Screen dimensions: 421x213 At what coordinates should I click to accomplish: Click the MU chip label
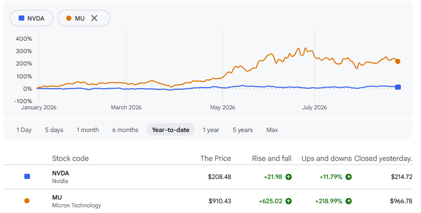coord(80,19)
